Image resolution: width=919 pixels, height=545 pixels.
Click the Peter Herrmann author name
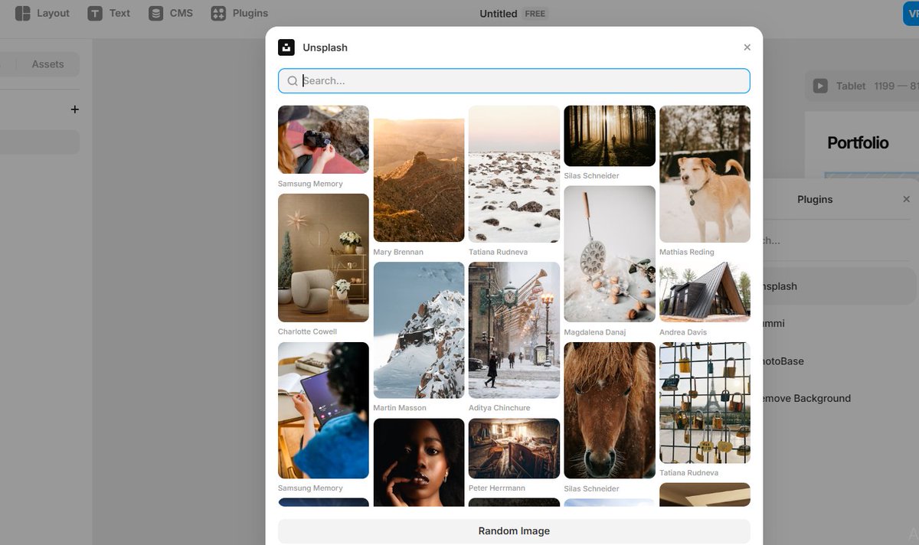(x=495, y=488)
